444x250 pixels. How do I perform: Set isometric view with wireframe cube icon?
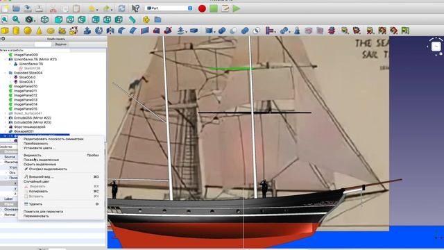[44, 19]
